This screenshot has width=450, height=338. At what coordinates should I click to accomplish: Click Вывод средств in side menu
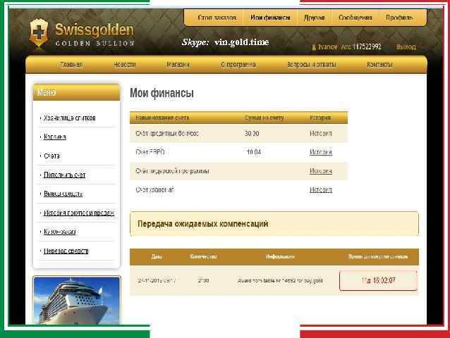(63, 194)
